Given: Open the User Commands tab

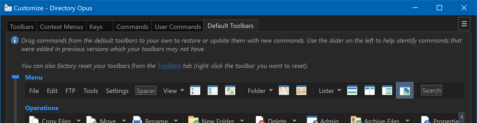Looking at the screenshot, I should [x=178, y=27].
